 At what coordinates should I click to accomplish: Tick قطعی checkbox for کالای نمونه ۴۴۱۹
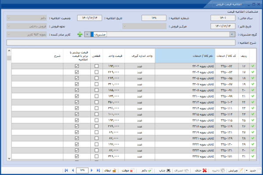pyautogui.click(x=96, y=132)
